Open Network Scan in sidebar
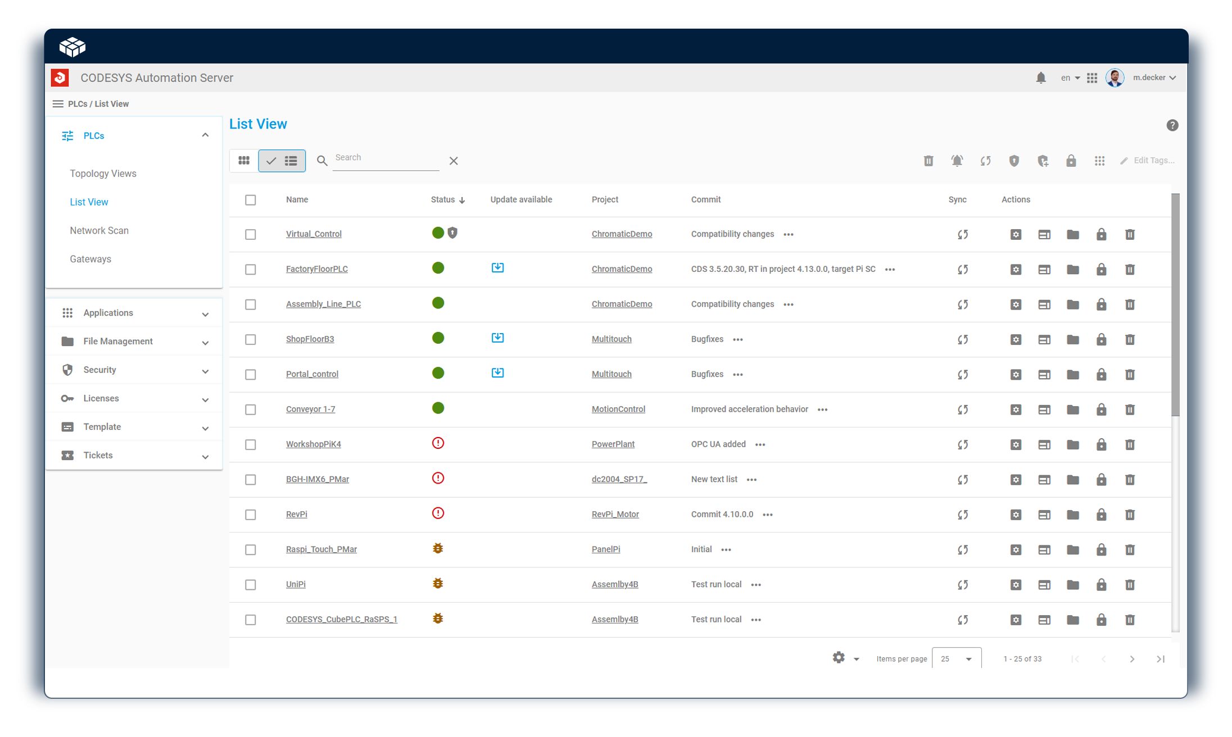 tap(99, 231)
